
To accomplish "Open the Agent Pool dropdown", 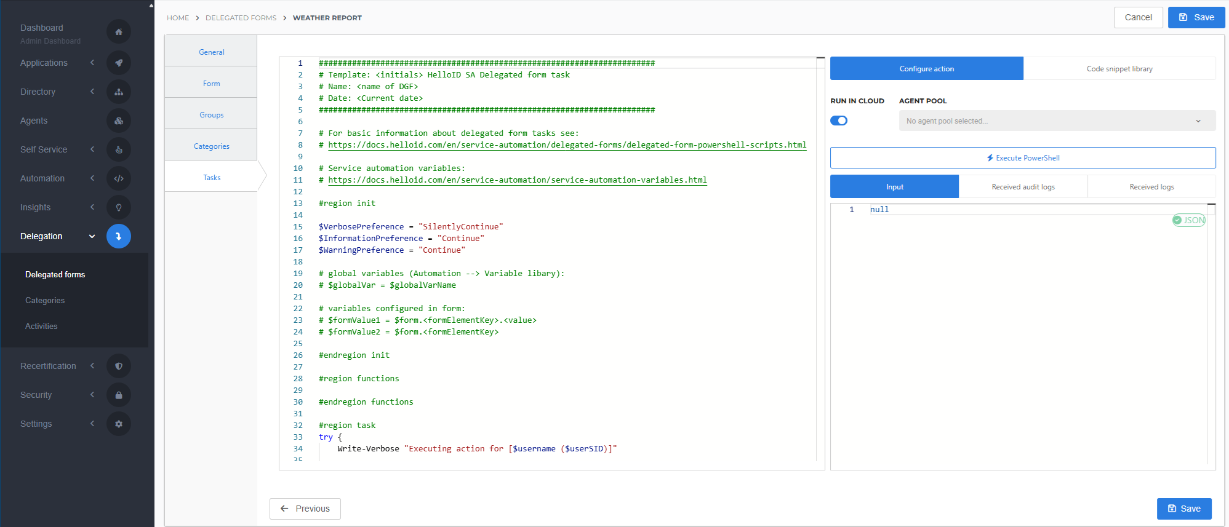I will pyautogui.click(x=1057, y=121).
